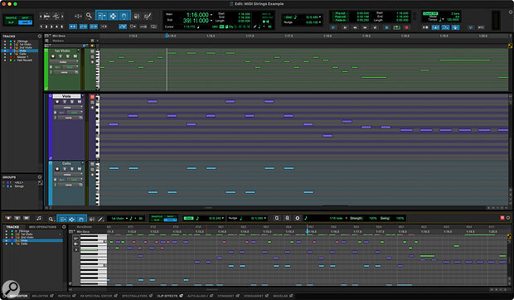This screenshot has width=514, height=300.
Task: Mute the 1st Violin track
Action: click(x=75, y=56)
